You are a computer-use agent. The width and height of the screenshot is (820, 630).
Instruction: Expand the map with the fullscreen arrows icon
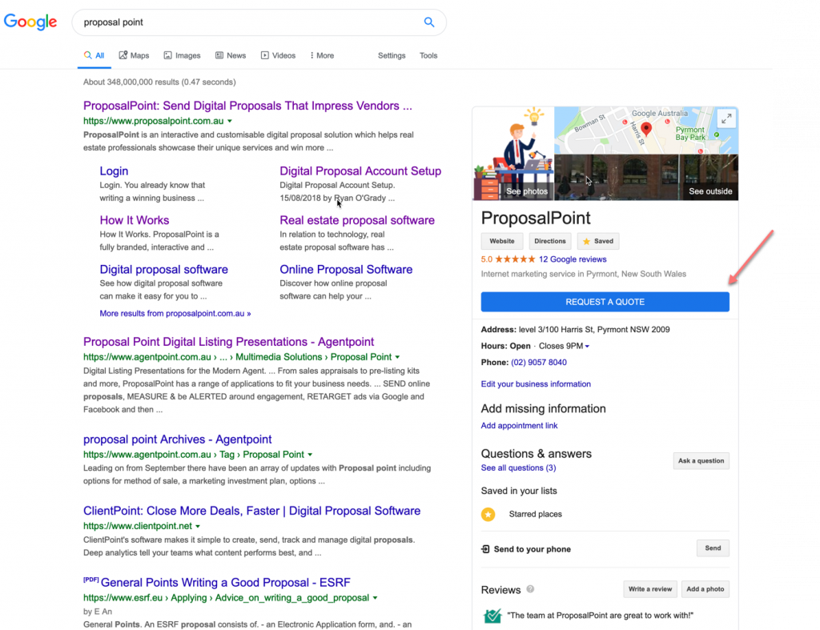[726, 118]
